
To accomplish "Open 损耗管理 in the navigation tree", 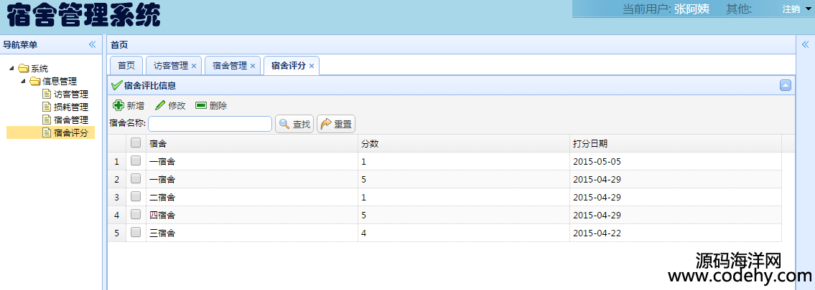I will click(70, 107).
